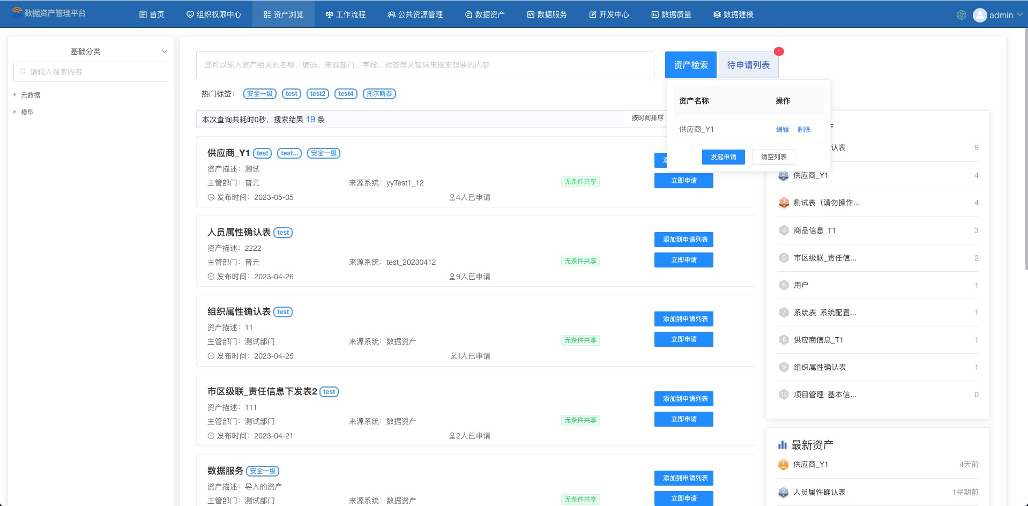This screenshot has height=506, width=1028.
Task: Select the 资产浏览 menu tab
Action: [283, 14]
